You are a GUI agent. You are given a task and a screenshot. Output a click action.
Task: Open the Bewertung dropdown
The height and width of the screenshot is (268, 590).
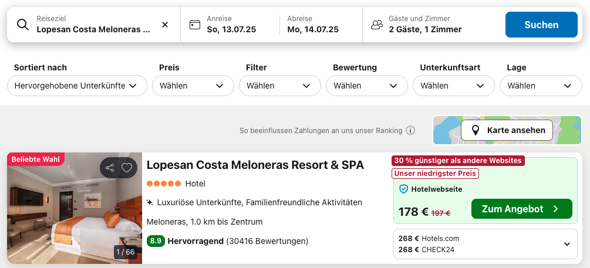366,86
